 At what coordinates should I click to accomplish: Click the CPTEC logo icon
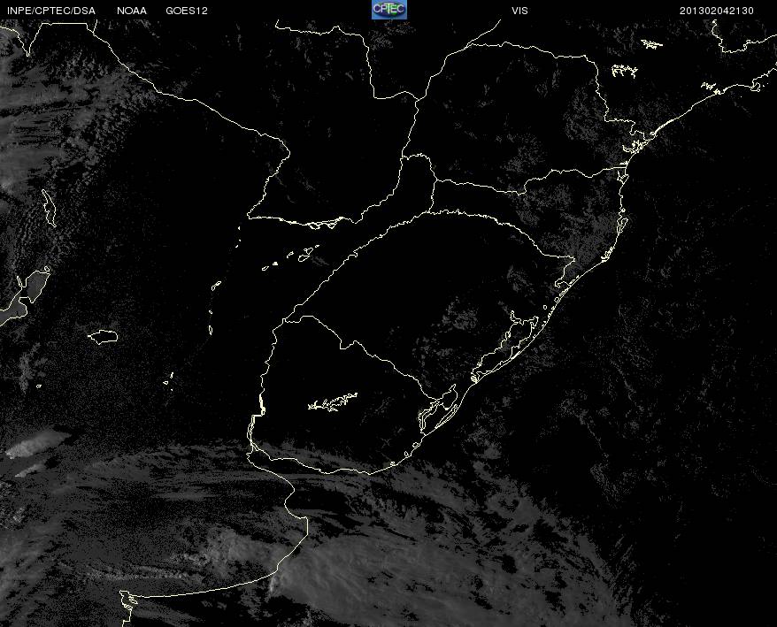coord(389,10)
